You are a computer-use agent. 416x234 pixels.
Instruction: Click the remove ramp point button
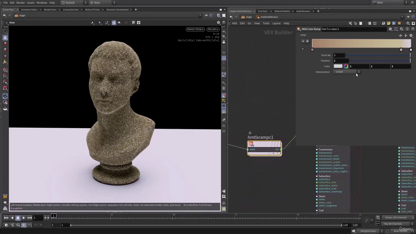tap(303, 41)
